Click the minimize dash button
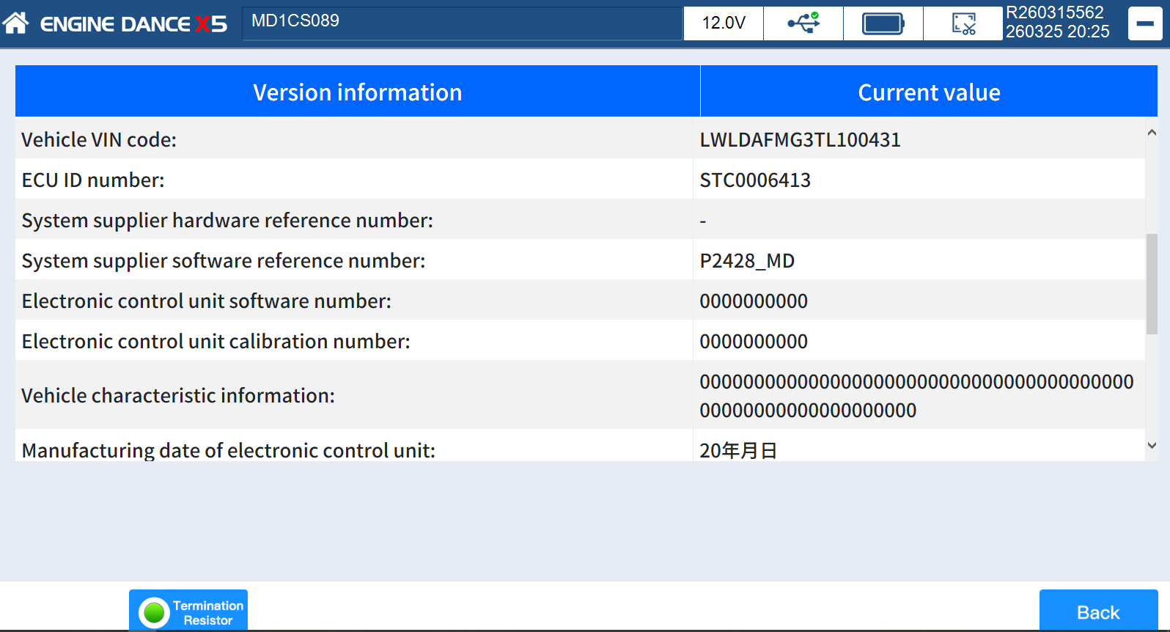Image resolution: width=1170 pixels, height=632 pixels. [x=1144, y=23]
